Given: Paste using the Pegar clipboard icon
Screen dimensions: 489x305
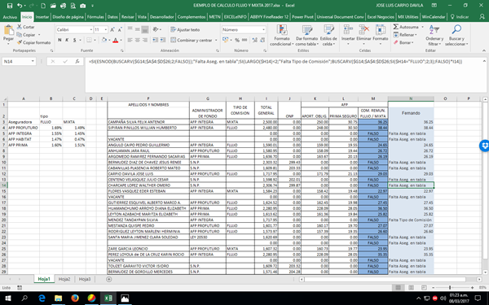Looking at the screenshot, I should point(8,31).
